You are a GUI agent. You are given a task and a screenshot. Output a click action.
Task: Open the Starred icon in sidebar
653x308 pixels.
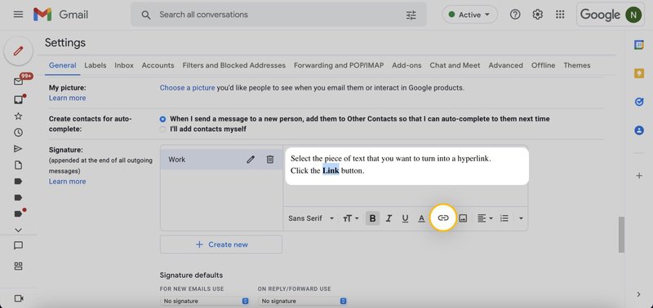[18, 116]
